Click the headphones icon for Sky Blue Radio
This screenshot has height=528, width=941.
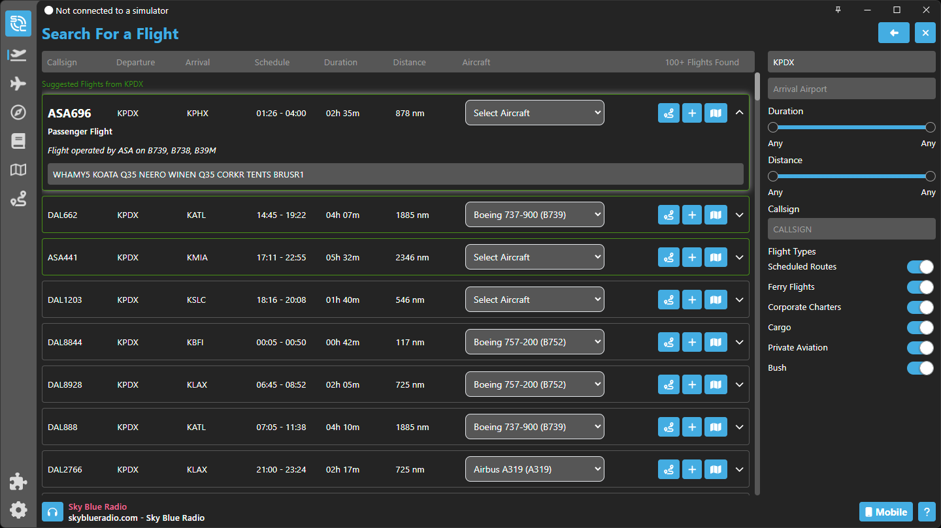pos(52,512)
